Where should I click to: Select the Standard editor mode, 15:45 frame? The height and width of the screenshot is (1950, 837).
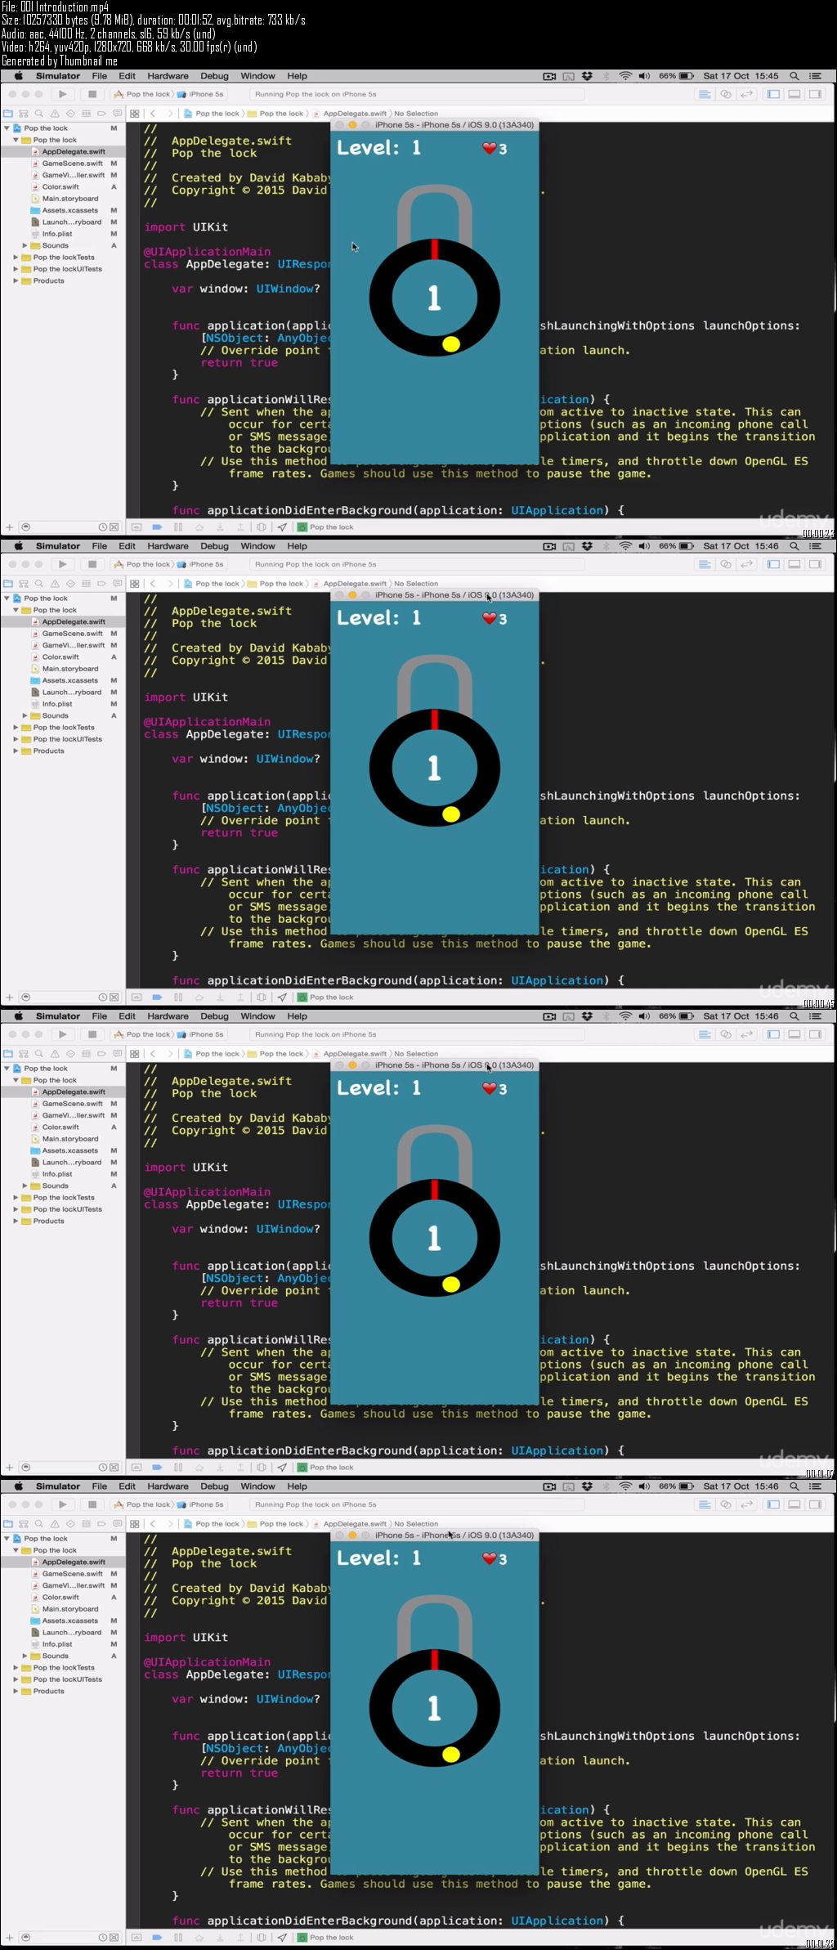[x=705, y=94]
